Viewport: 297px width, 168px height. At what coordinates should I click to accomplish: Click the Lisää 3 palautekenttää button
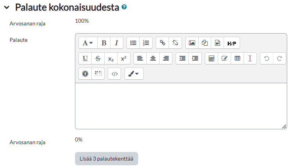click(x=107, y=159)
